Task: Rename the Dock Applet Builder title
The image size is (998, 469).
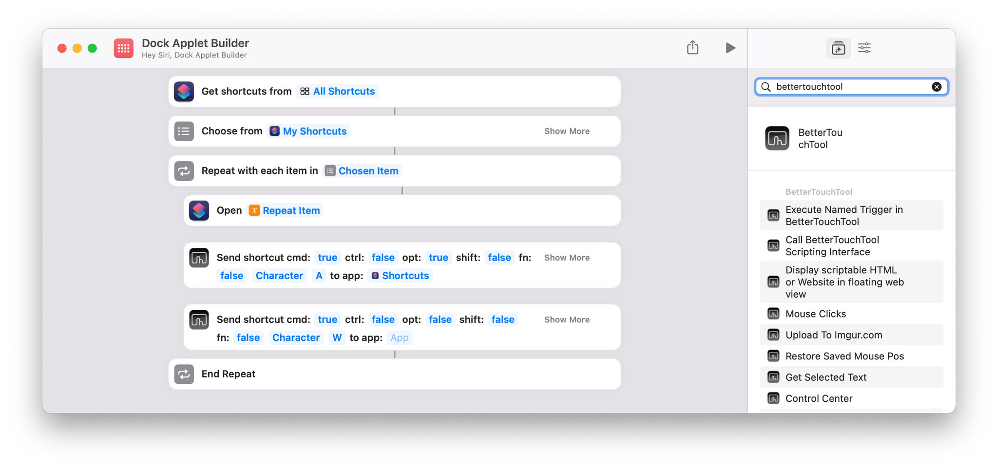Action: click(195, 43)
